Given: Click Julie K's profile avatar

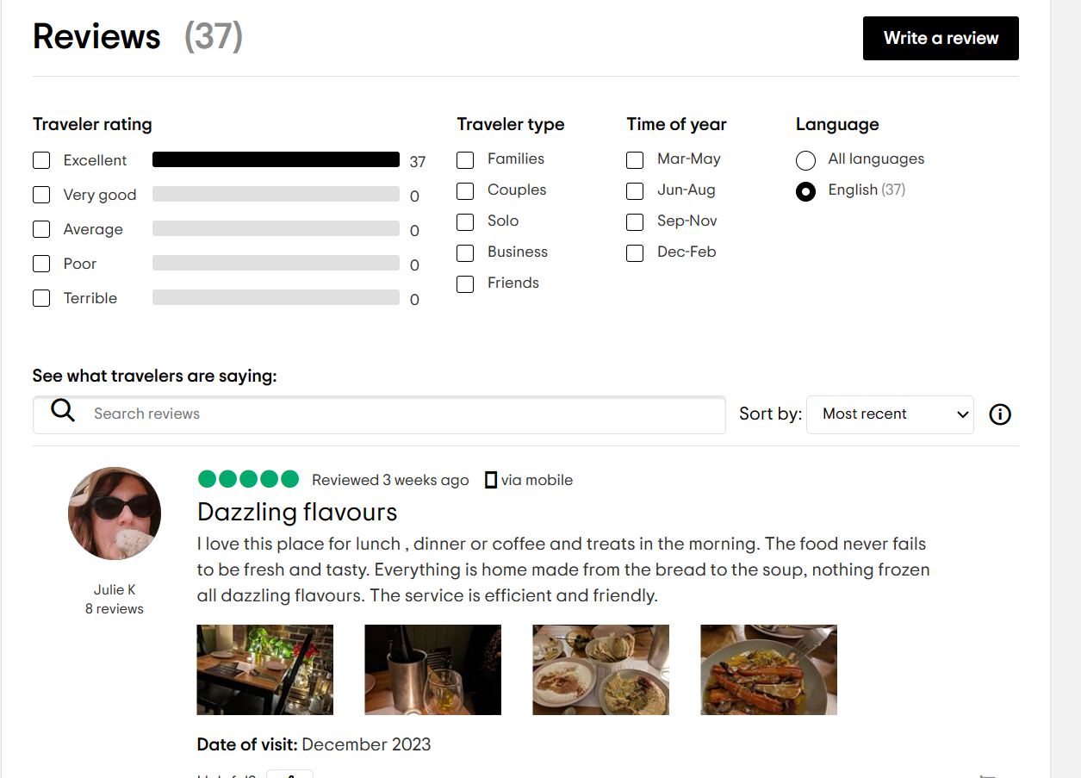Looking at the screenshot, I should (x=115, y=513).
